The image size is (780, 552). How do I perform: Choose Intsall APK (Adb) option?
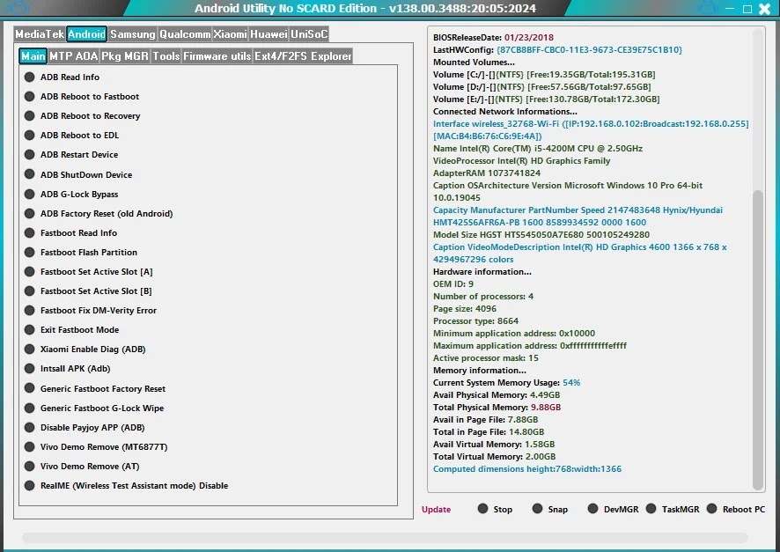(30, 369)
